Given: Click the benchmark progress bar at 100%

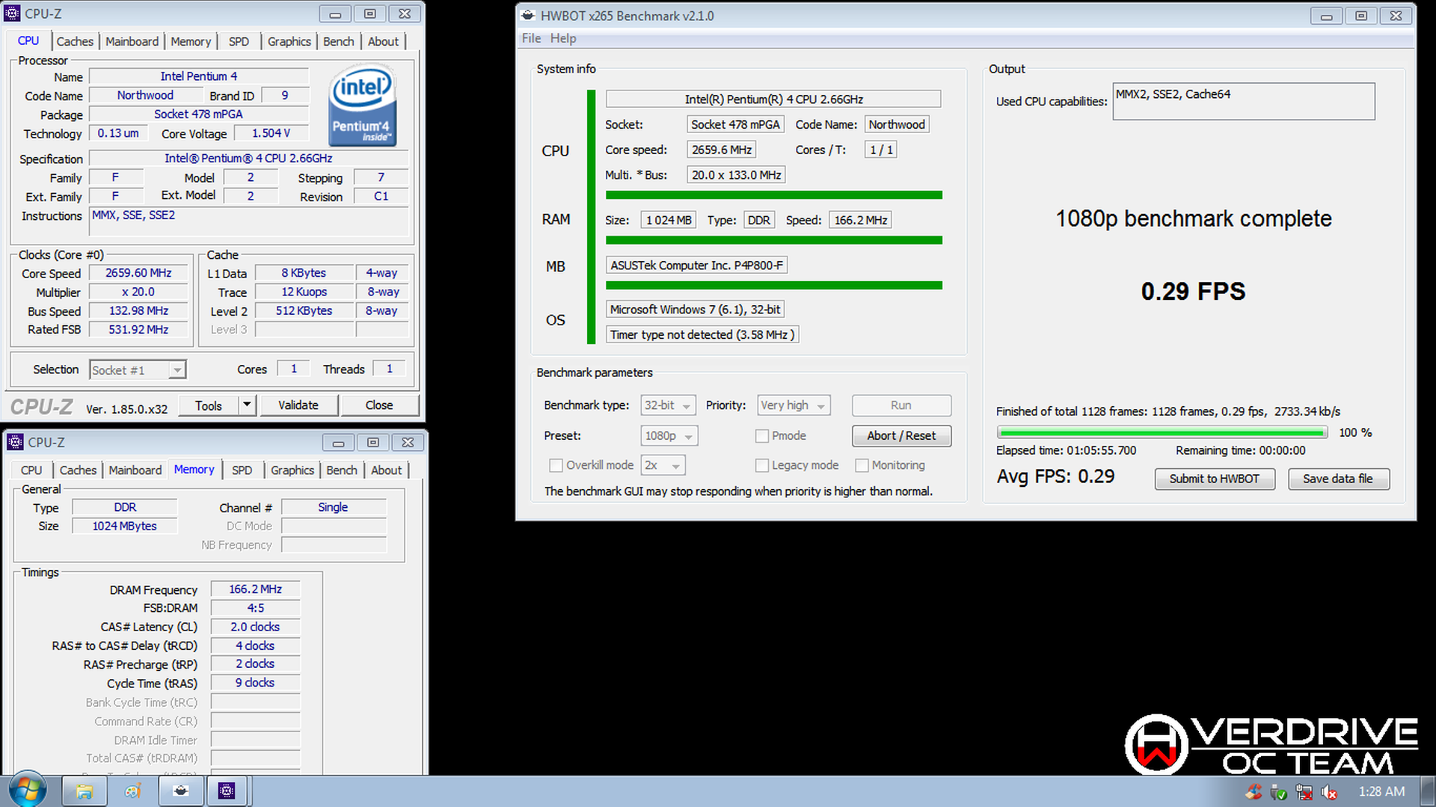Looking at the screenshot, I should (x=1162, y=432).
